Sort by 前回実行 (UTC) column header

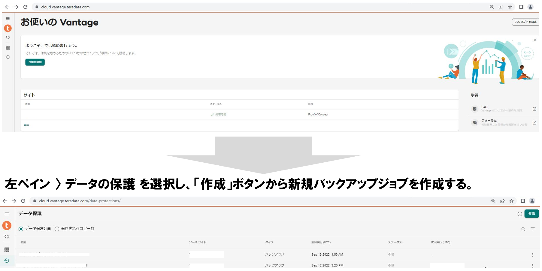tap(321, 242)
